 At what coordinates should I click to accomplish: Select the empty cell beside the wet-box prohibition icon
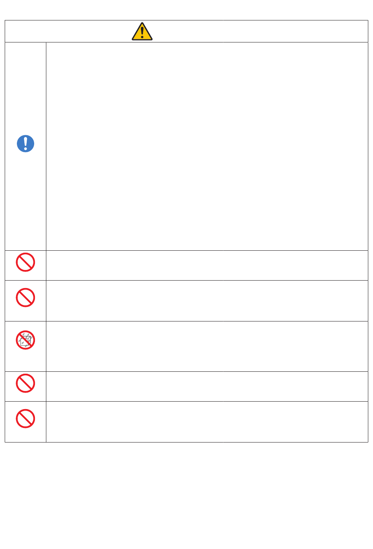[207, 346]
